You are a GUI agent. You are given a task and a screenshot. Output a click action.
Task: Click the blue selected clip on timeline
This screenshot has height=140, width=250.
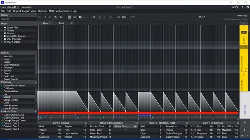point(144,115)
